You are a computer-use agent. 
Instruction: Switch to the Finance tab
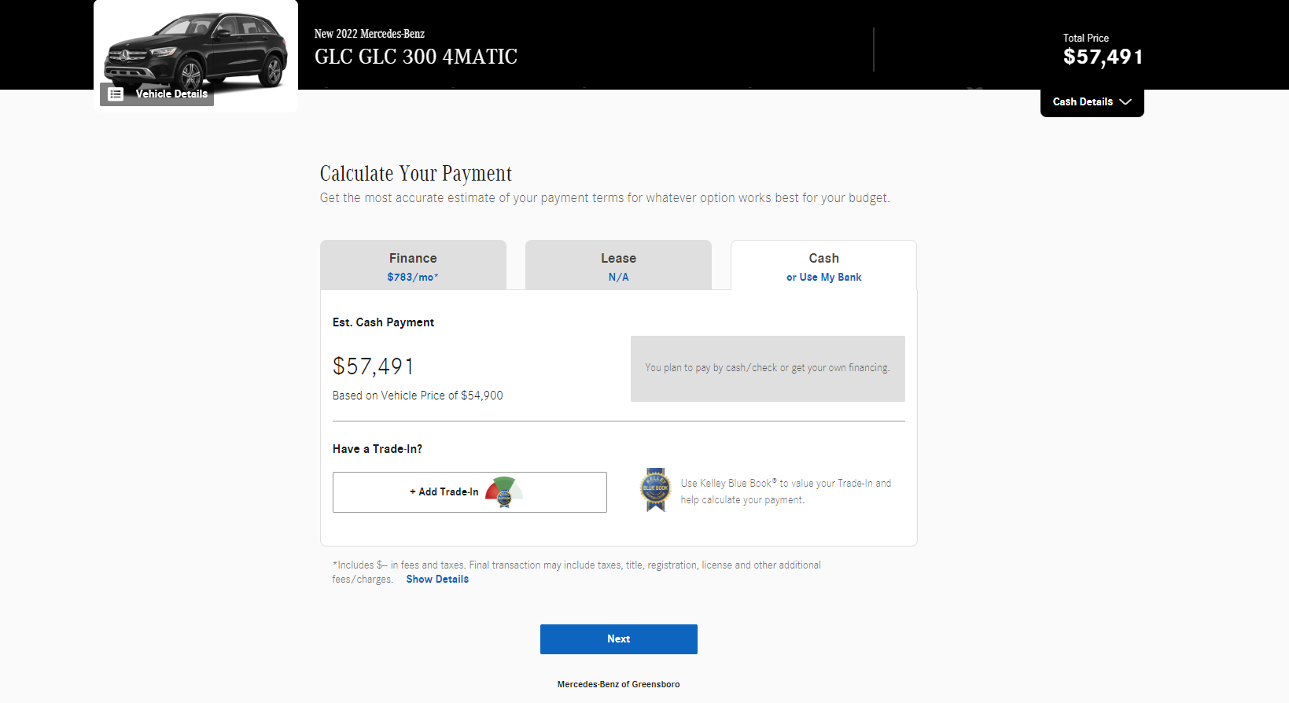(413, 266)
